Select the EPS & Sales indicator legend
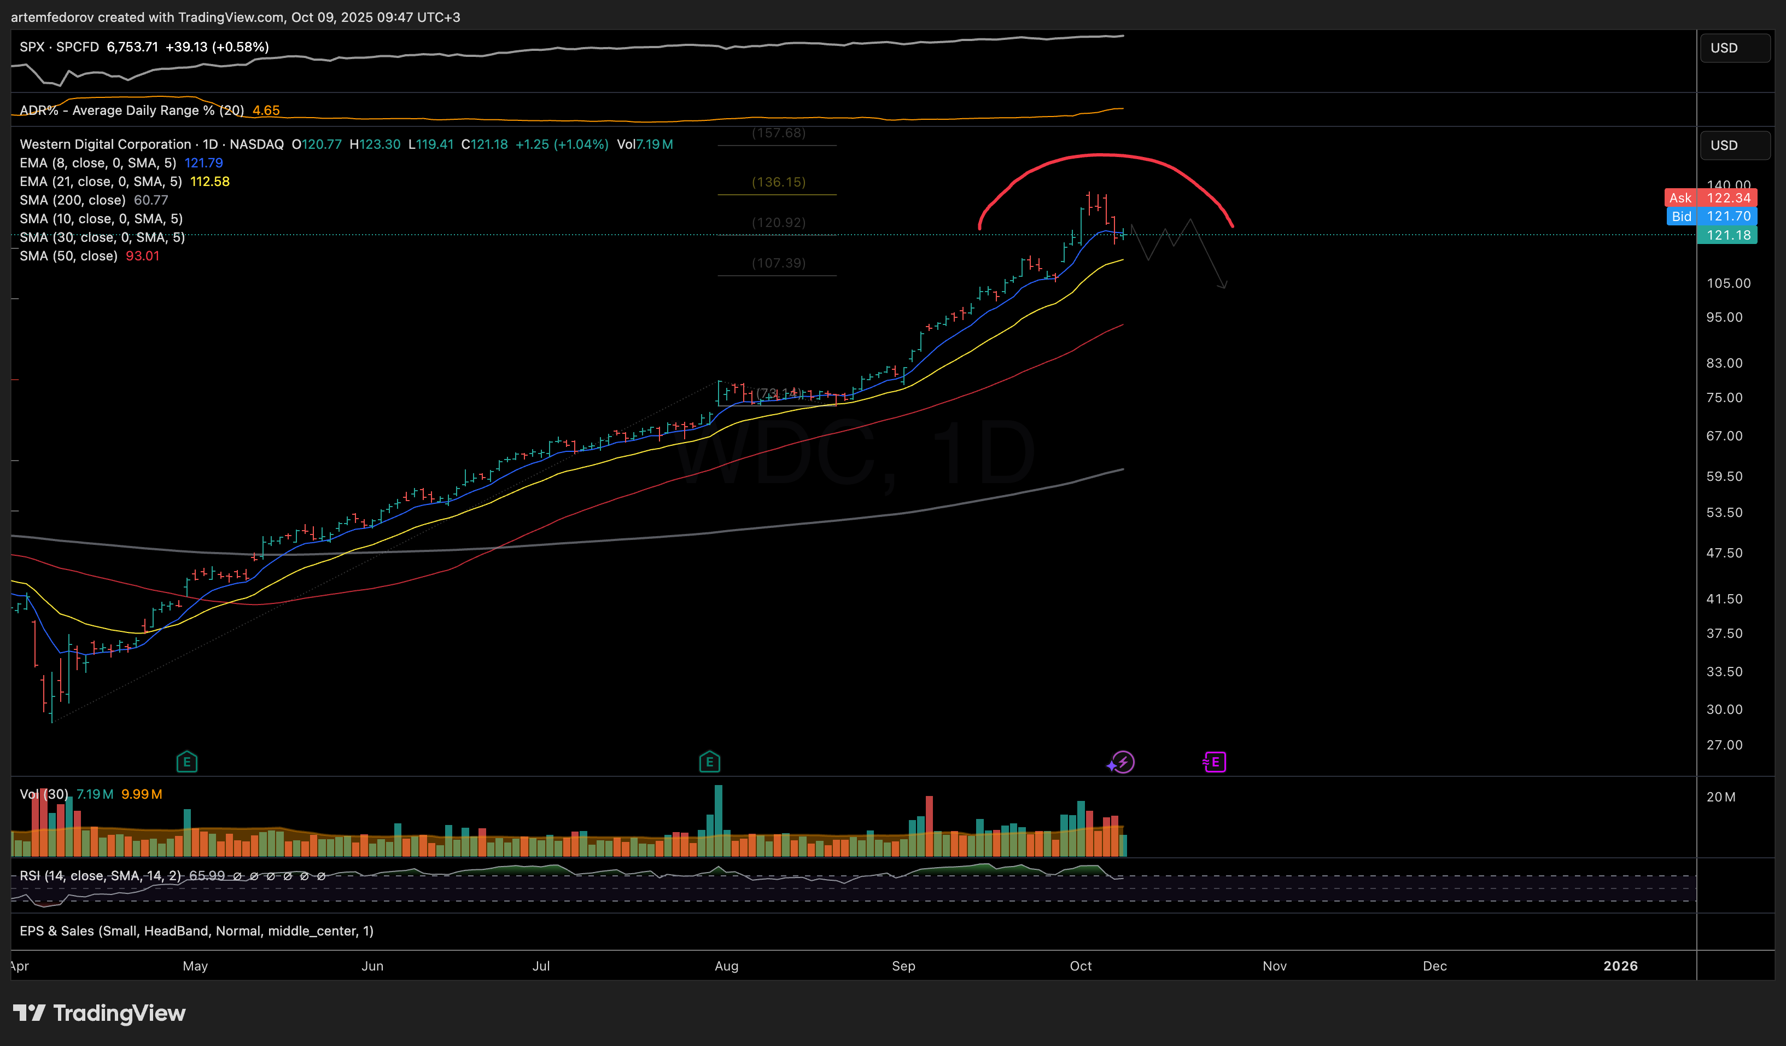Screen dimensions: 1786x1046 [x=196, y=931]
